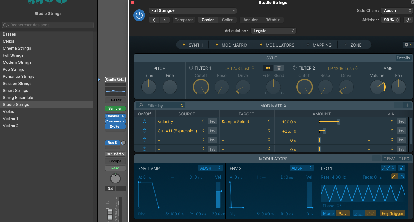Image resolution: width=414 pixels, height=222 pixels.
Task: Toggle Filter 1 power on/off
Action: coord(191,68)
